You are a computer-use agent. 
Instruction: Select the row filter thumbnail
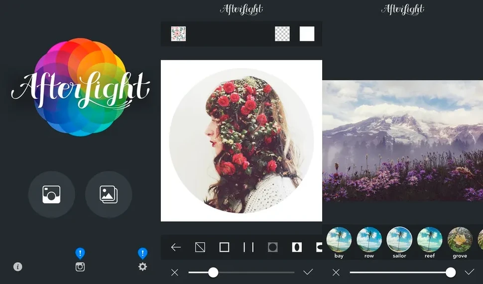(x=369, y=240)
